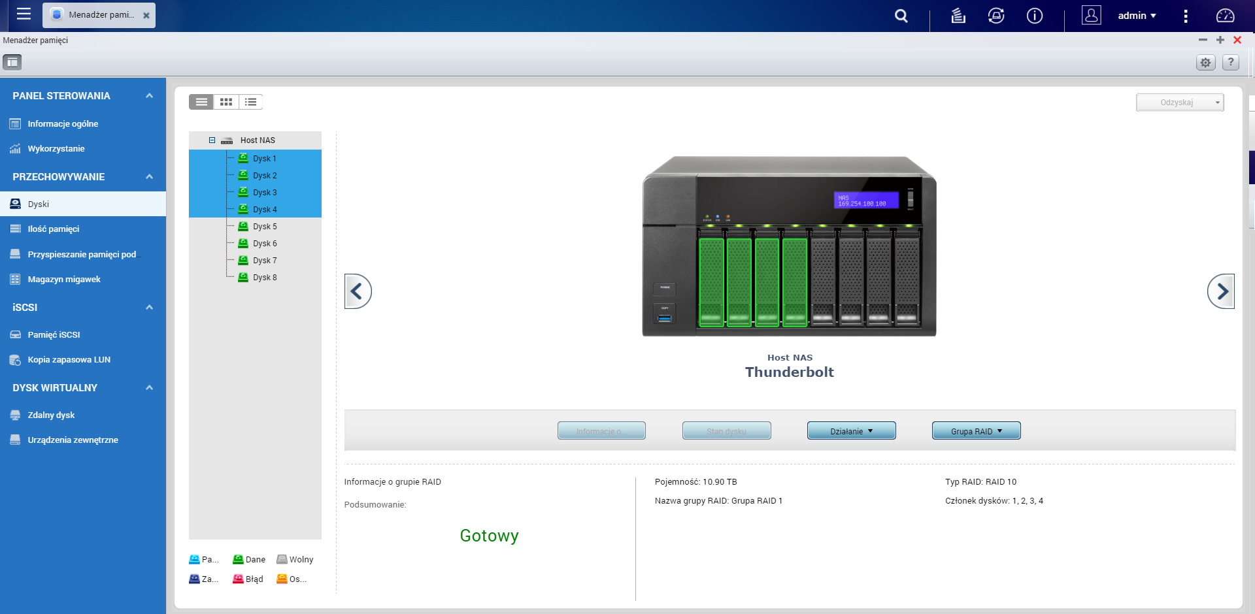The image size is (1255, 614).
Task: Collapse the Host NAS tree node
Action: 212,140
